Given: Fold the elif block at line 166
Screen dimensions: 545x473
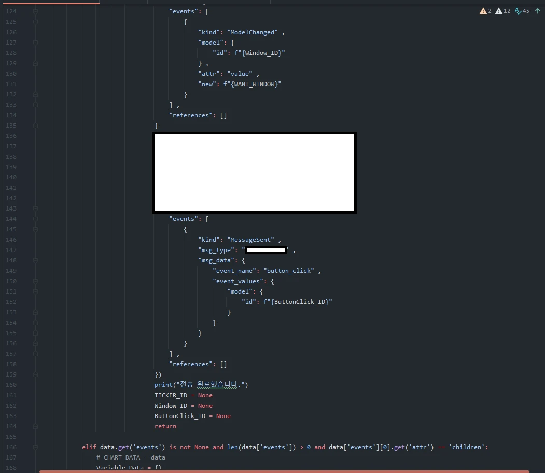Looking at the screenshot, I should [36, 447].
